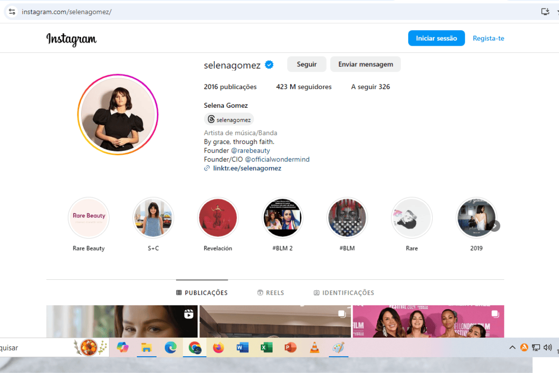Viewport: 559px width, 373px height.
Task: Click the bio line By grace, through faith.
Action: click(x=239, y=142)
